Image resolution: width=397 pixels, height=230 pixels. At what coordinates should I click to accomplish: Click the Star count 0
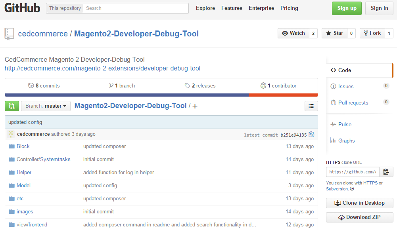[351, 33]
